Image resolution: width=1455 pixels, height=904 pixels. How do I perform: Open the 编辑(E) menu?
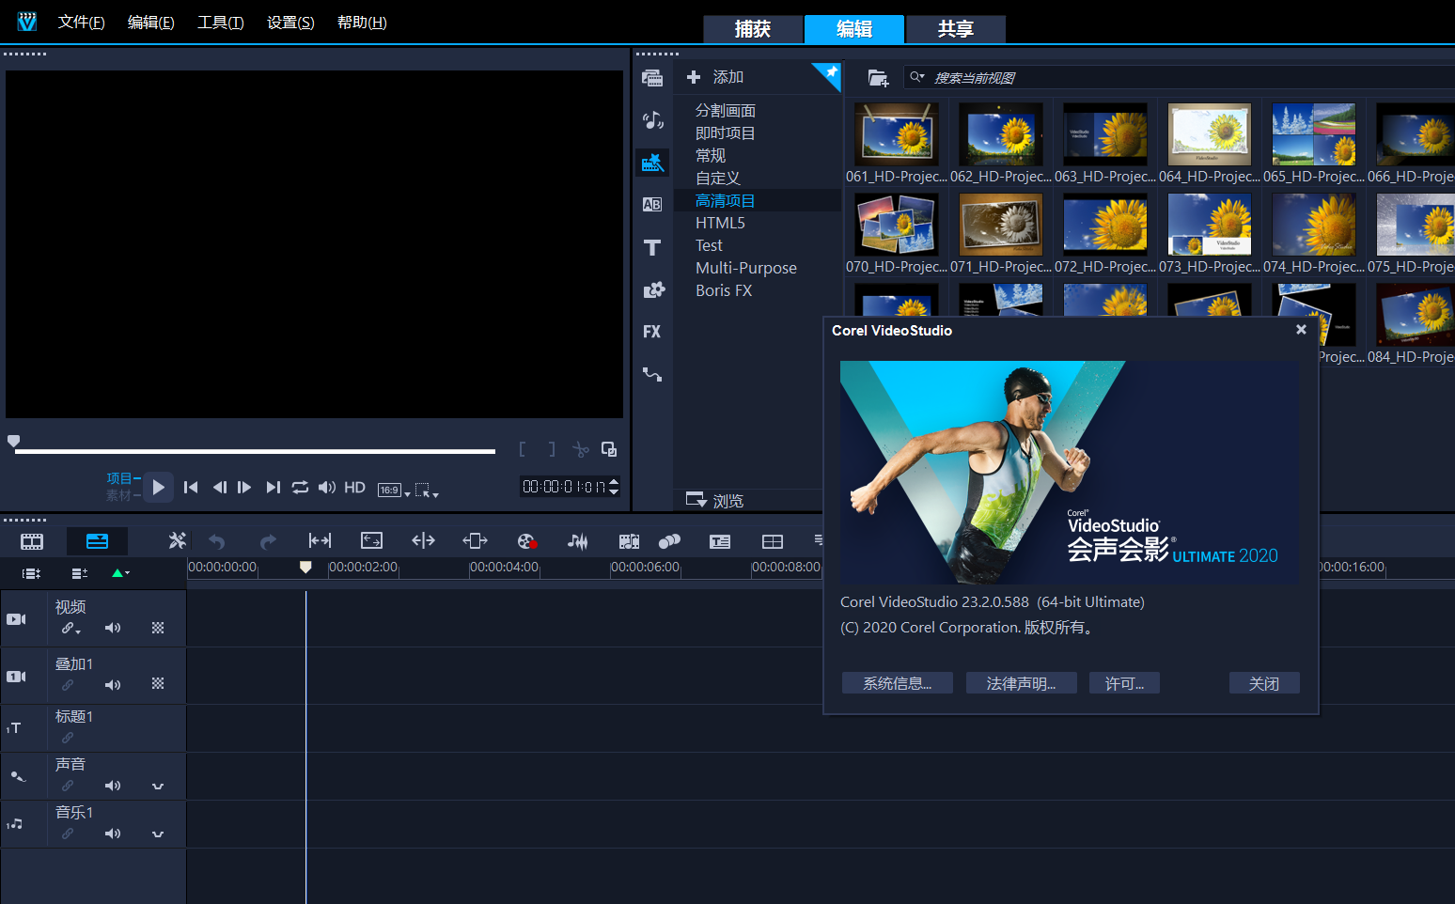[151, 22]
